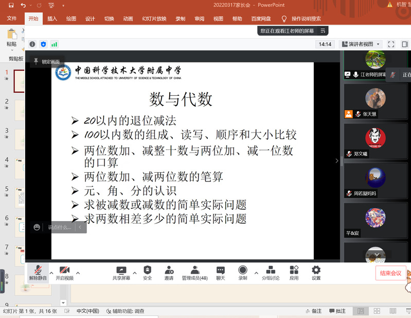The width and height of the screenshot is (411, 318).
Task: Enter fullscreen using the fullscreen icon
Action: [391, 44]
